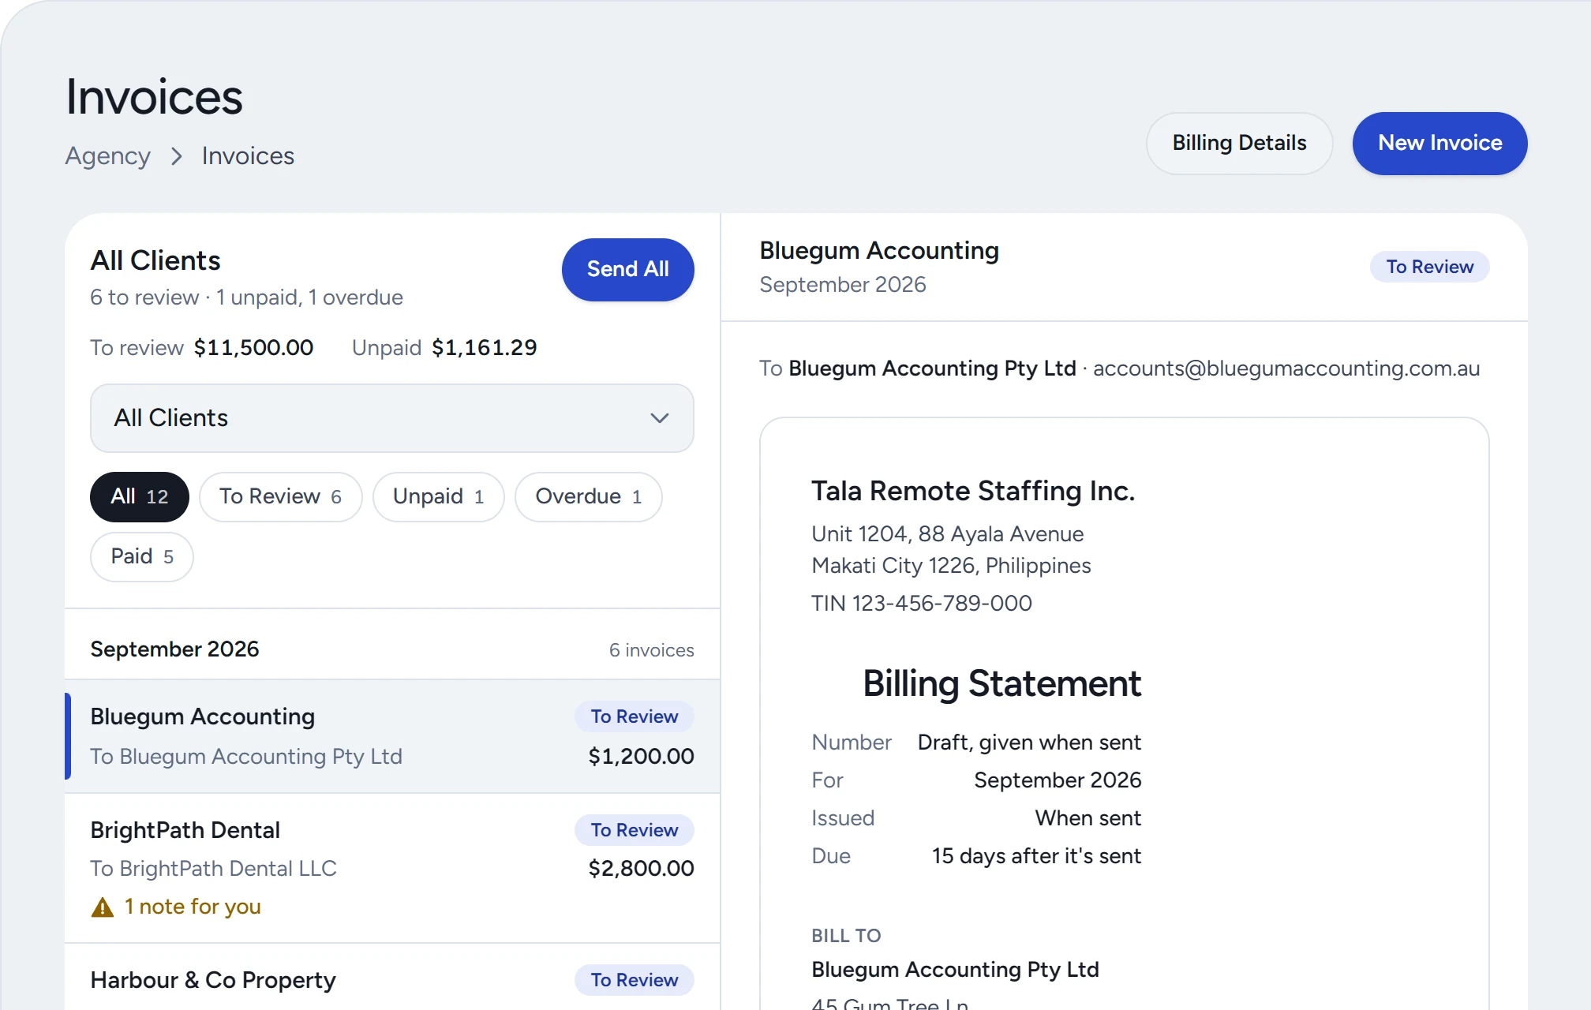Switch to Overdue 1 filter
The height and width of the screenshot is (1010, 1591).
tap(589, 497)
